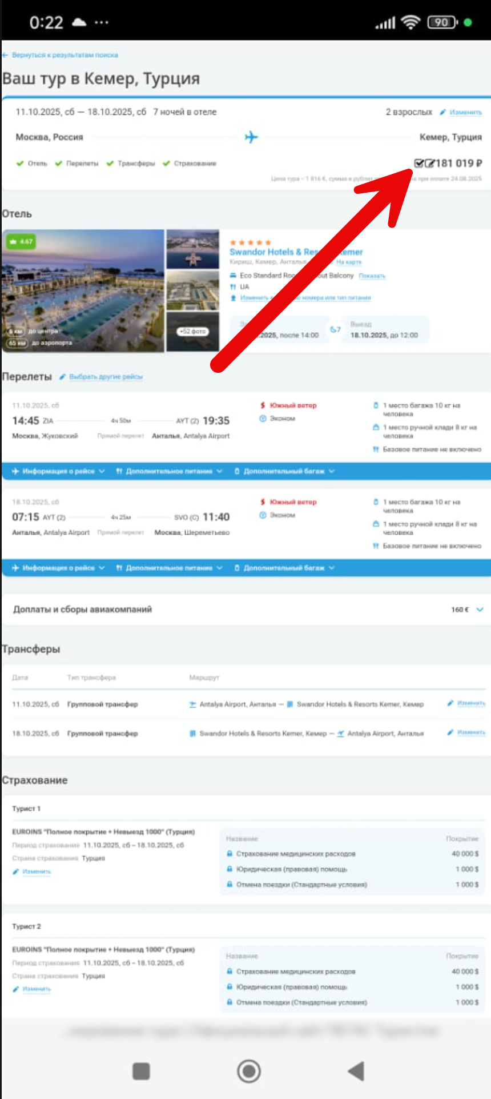Tap the Android back triangle button
The image size is (491, 1099).
356,1071
